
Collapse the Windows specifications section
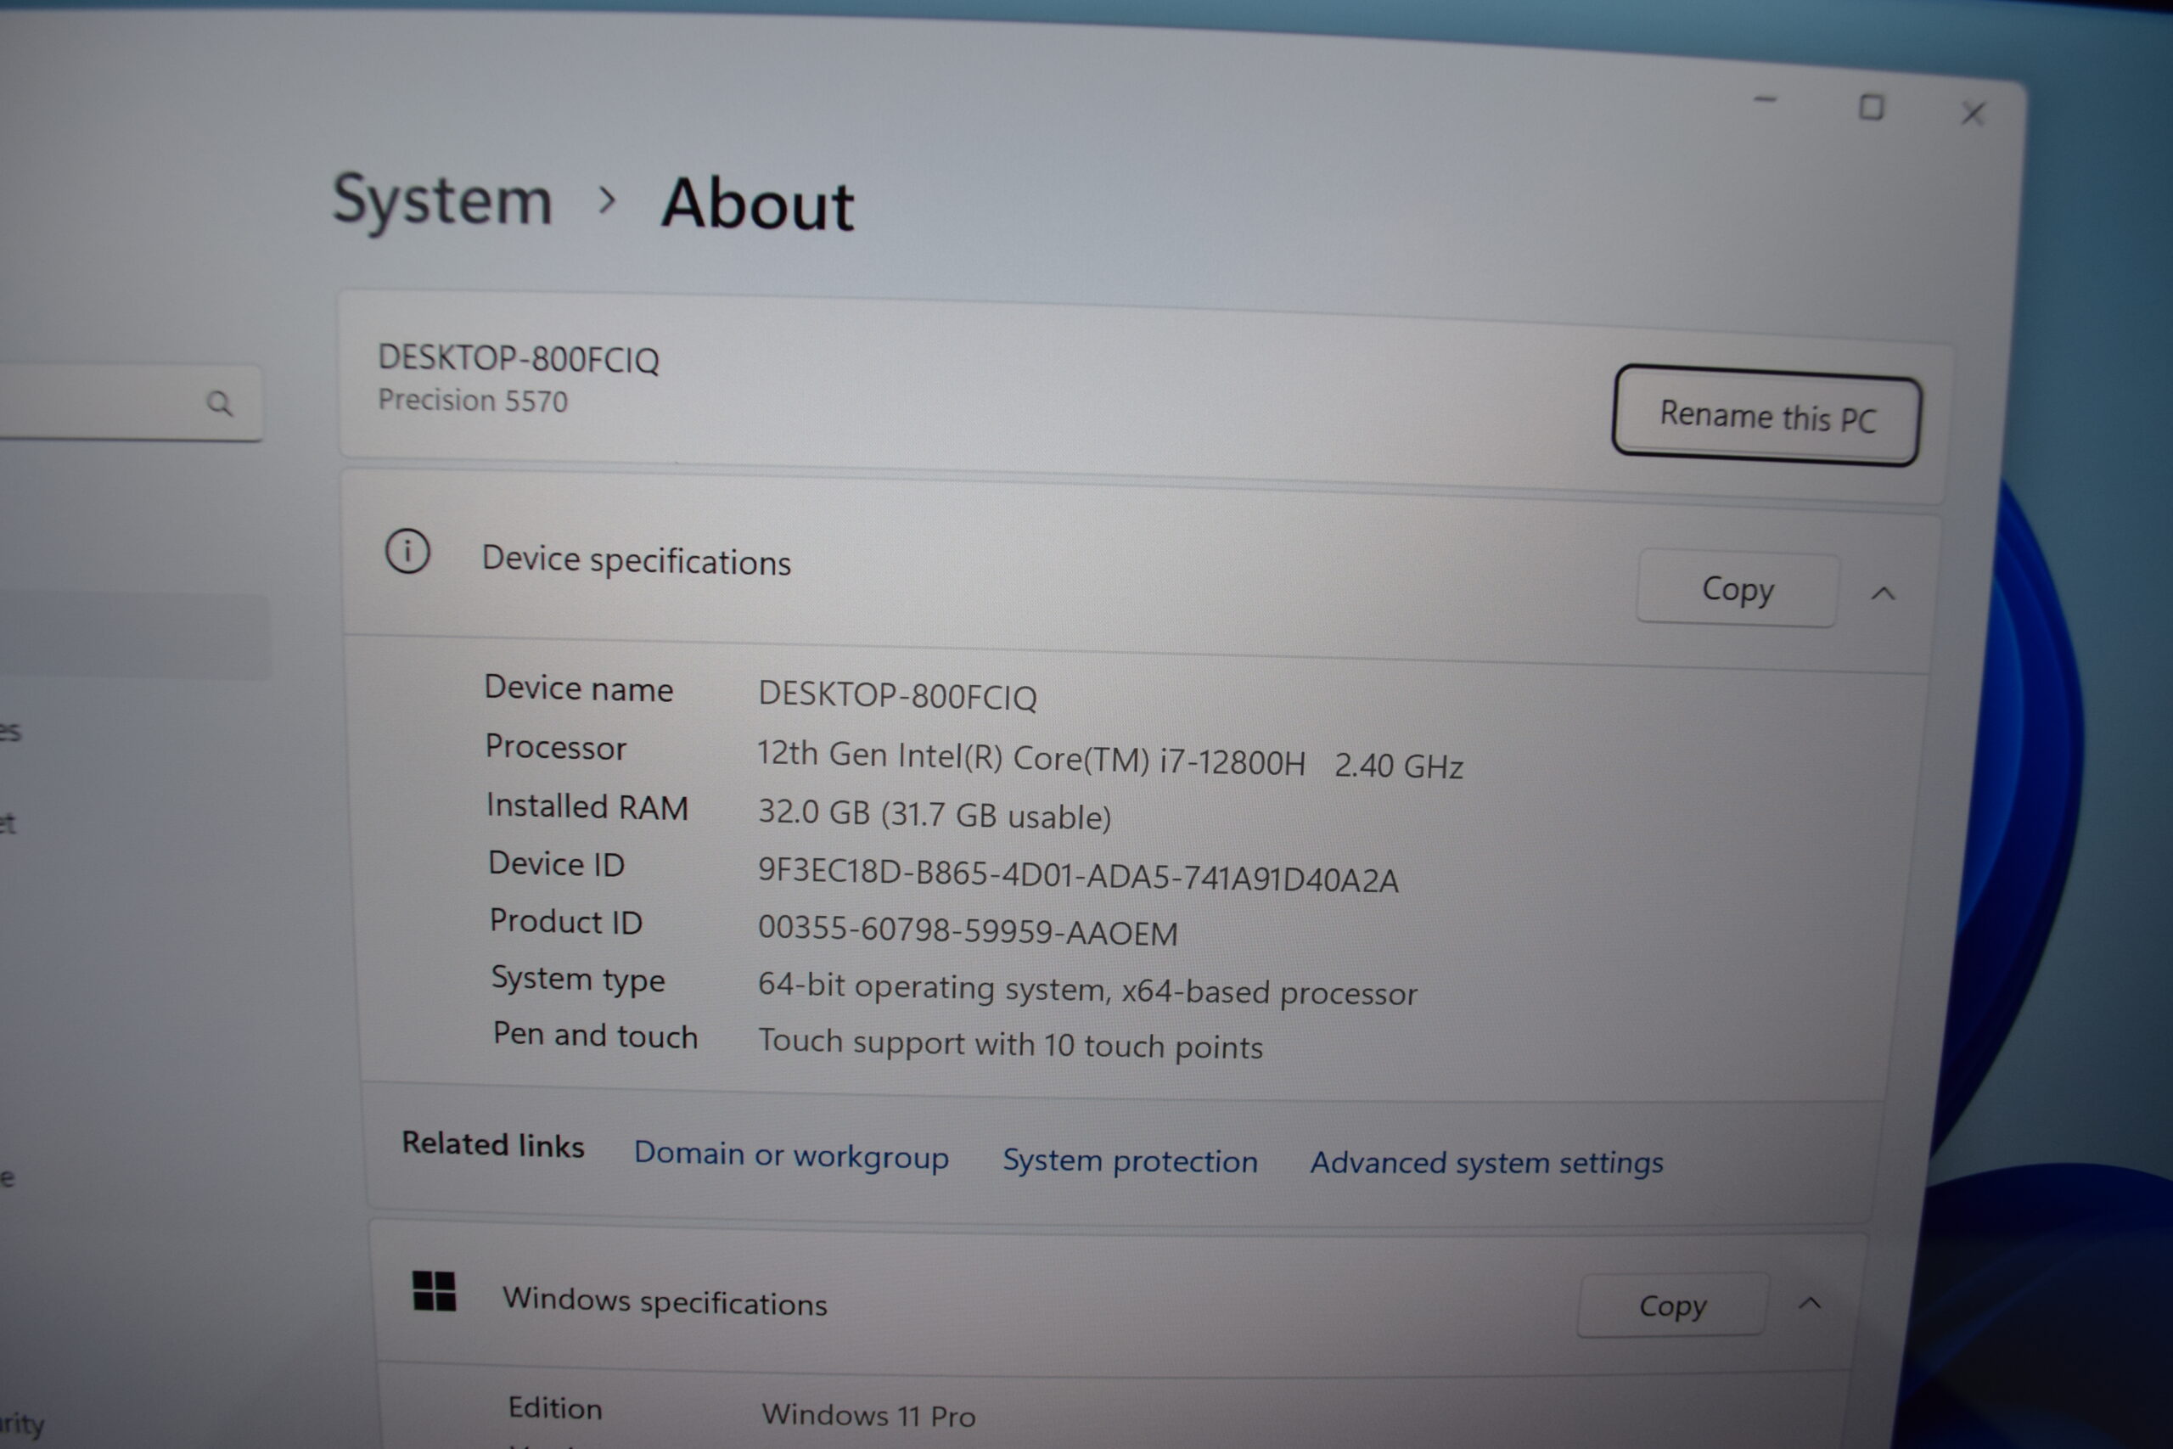click(x=1810, y=1303)
